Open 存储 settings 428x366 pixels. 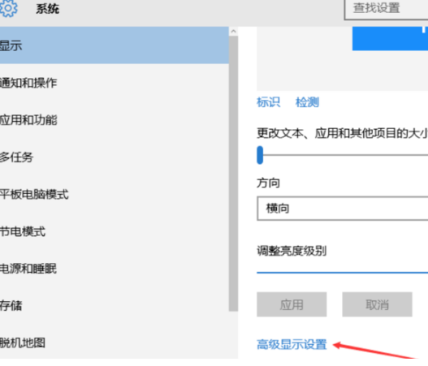click(115, 306)
